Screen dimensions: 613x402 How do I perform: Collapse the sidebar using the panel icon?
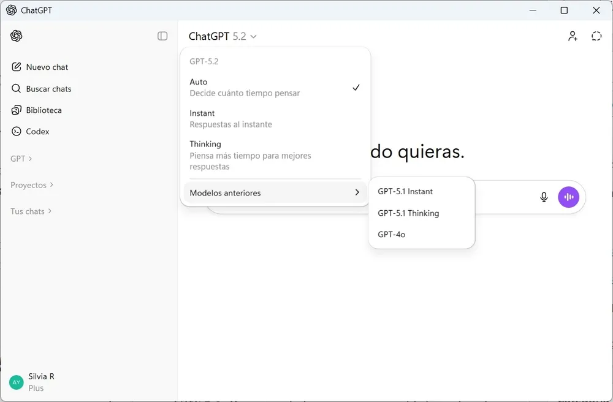(162, 36)
